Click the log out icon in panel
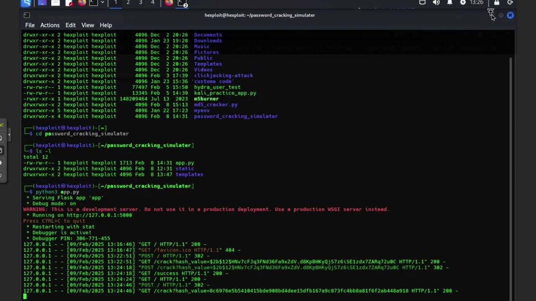 510,3
